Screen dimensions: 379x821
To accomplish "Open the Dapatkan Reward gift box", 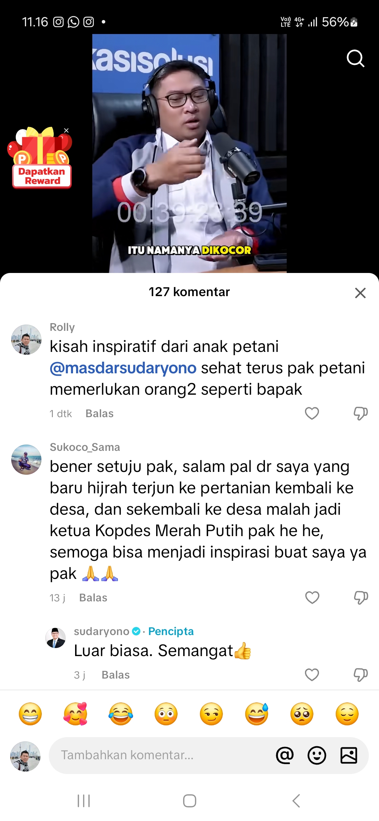I will pyautogui.click(x=40, y=158).
